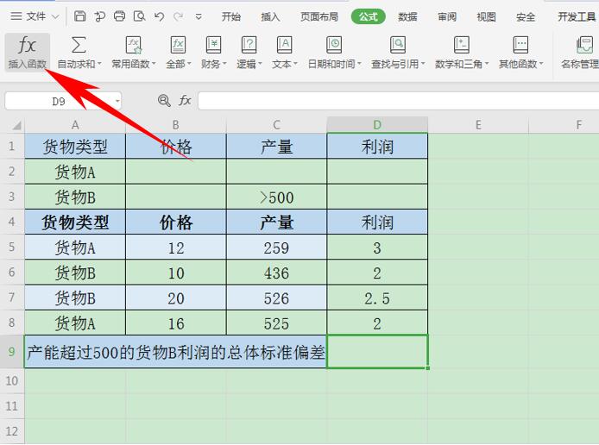Screen dimensions: 599x445
Task: Select merged cell 产能超过500的货物B利润的总体标准偏差
Action: [176, 352]
